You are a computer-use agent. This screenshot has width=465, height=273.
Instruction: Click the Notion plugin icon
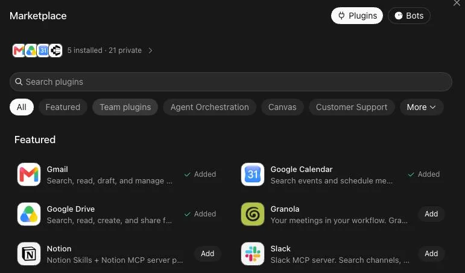coord(29,254)
